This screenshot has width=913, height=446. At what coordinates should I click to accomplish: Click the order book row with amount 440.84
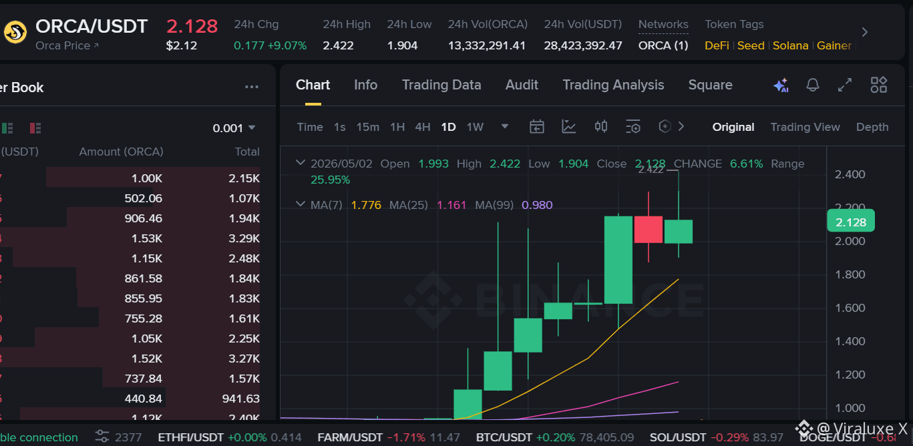tap(131, 399)
